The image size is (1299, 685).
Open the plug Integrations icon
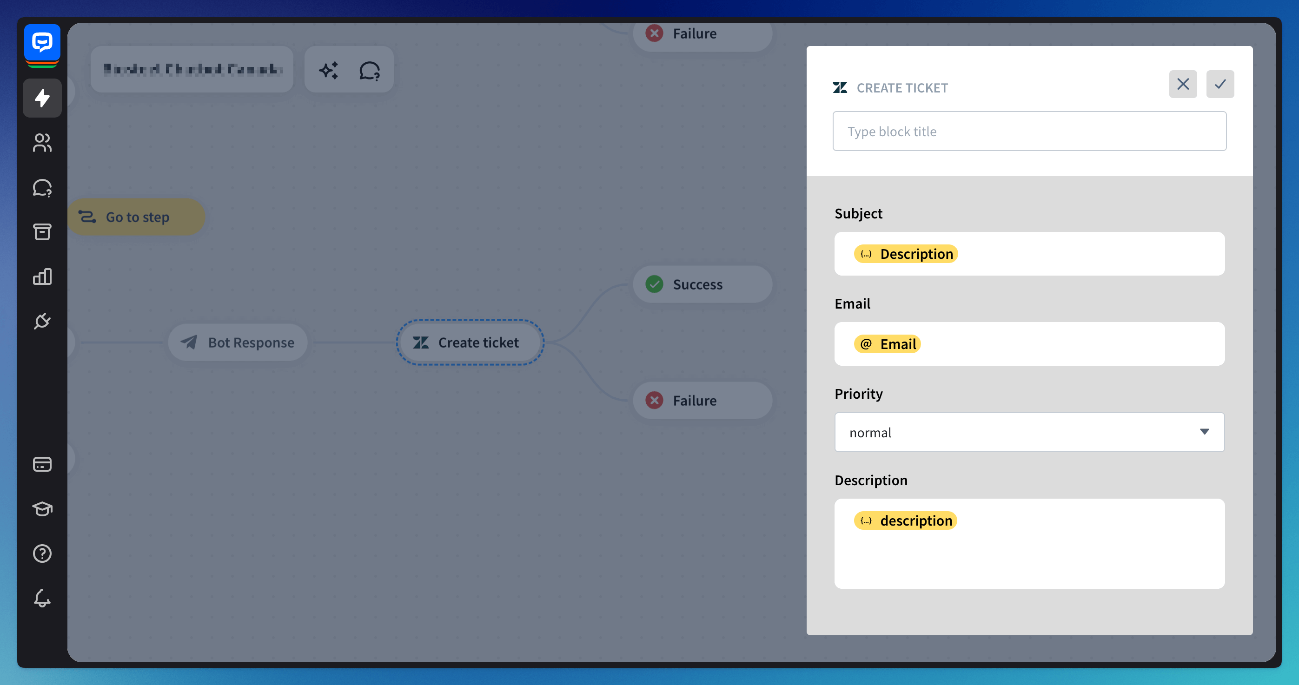coord(42,321)
